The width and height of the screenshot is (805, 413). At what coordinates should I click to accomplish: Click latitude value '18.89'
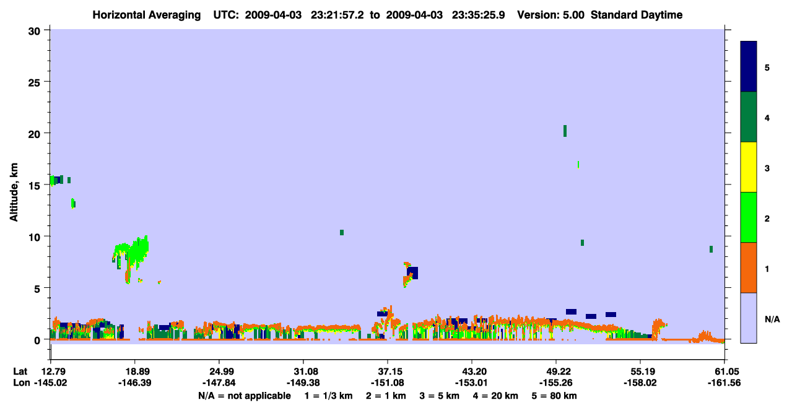click(135, 372)
